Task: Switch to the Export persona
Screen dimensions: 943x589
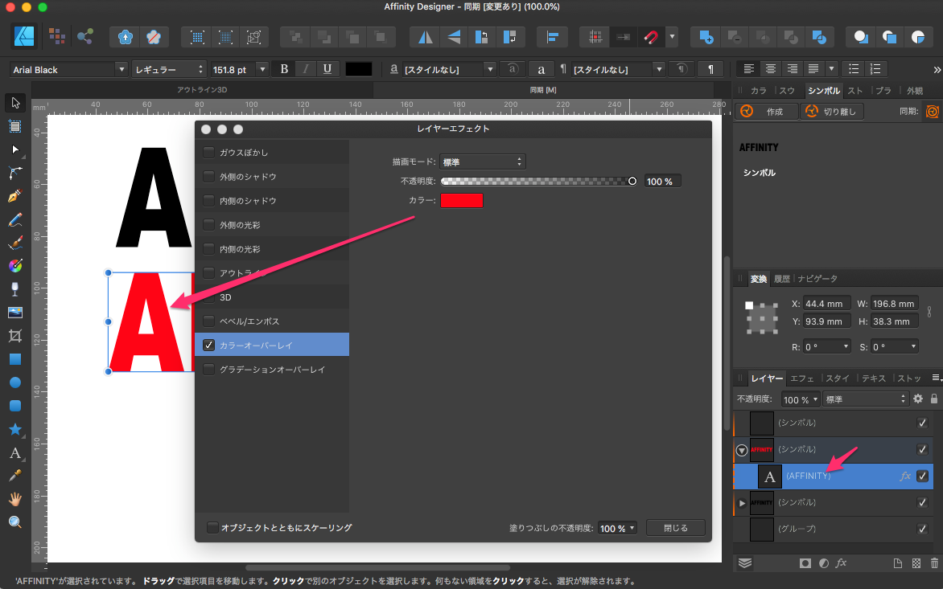Action: click(x=84, y=37)
